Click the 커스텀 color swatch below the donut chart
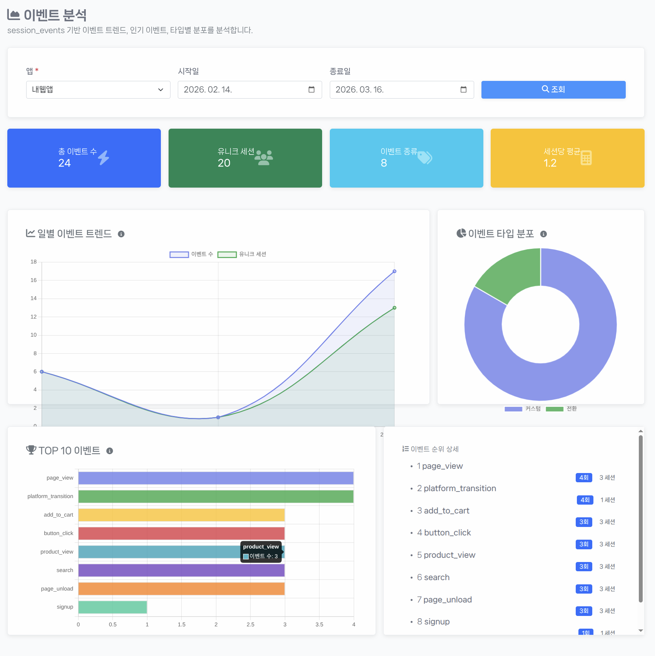This screenshot has height=656, width=655. pyautogui.click(x=514, y=409)
